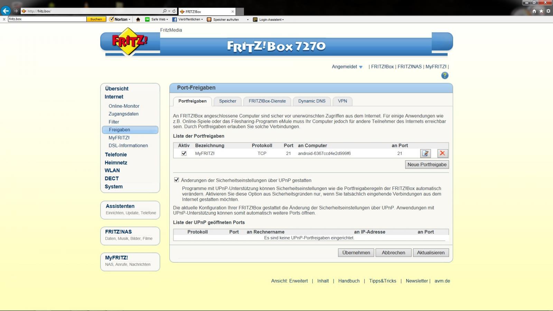Close the Norton toolbar with the X
The image size is (553, 311).
coord(4,19)
